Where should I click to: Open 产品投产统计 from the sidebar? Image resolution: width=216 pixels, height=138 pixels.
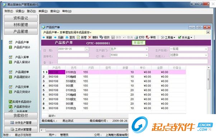pos(22,47)
